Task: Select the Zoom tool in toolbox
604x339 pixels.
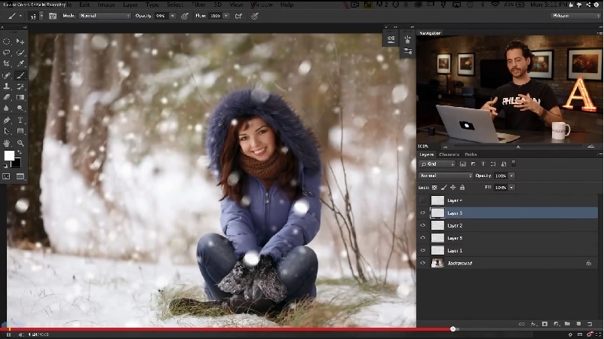Action: (x=20, y=143)
